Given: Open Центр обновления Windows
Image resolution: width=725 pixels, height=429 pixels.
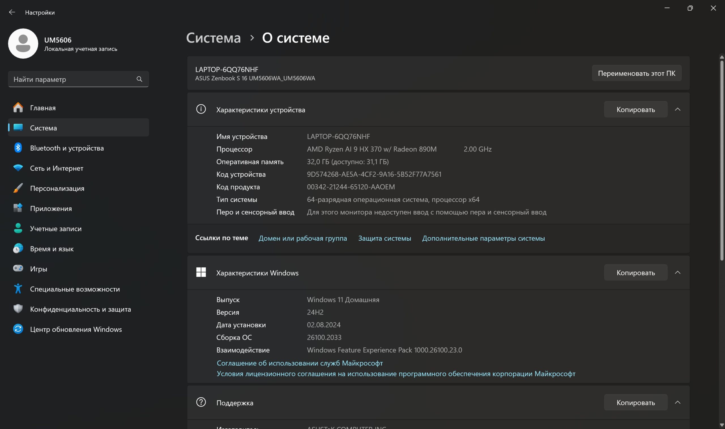Looking at the screenshot, I should pos(78,329).
